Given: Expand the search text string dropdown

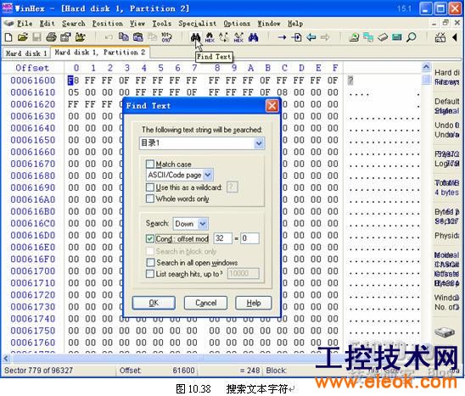Looking at the screenshot, I should [259, 143].
